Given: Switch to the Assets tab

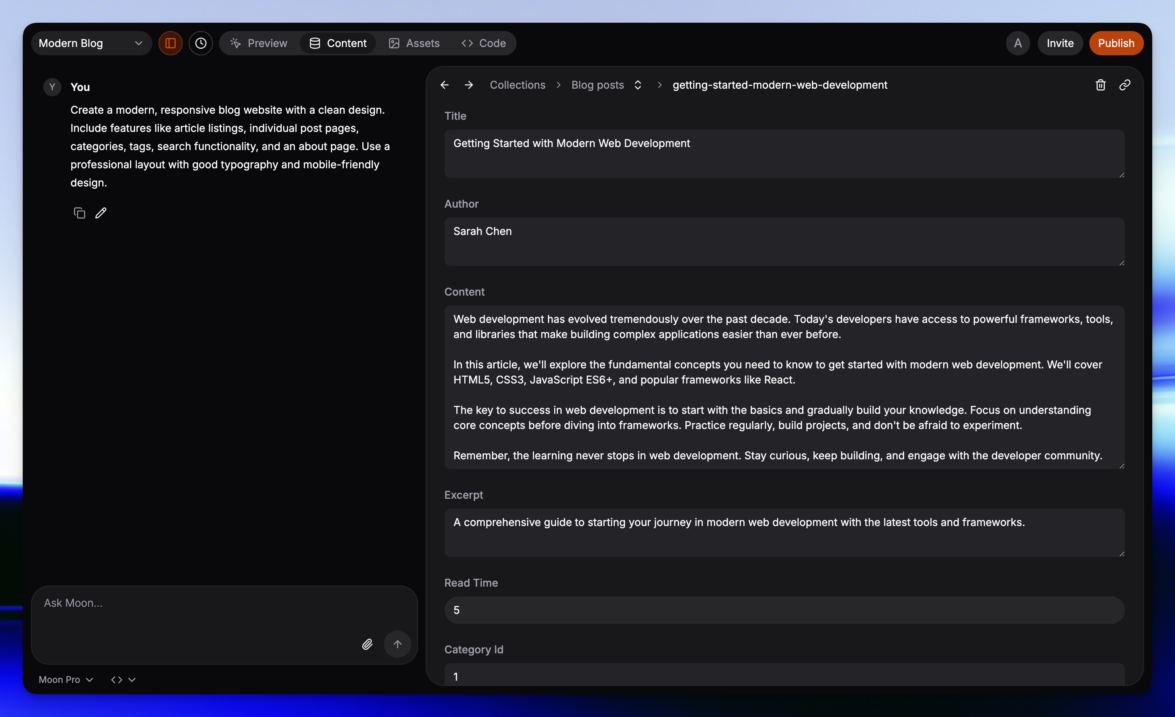Looking at the screenshot, I should point(414,43).
